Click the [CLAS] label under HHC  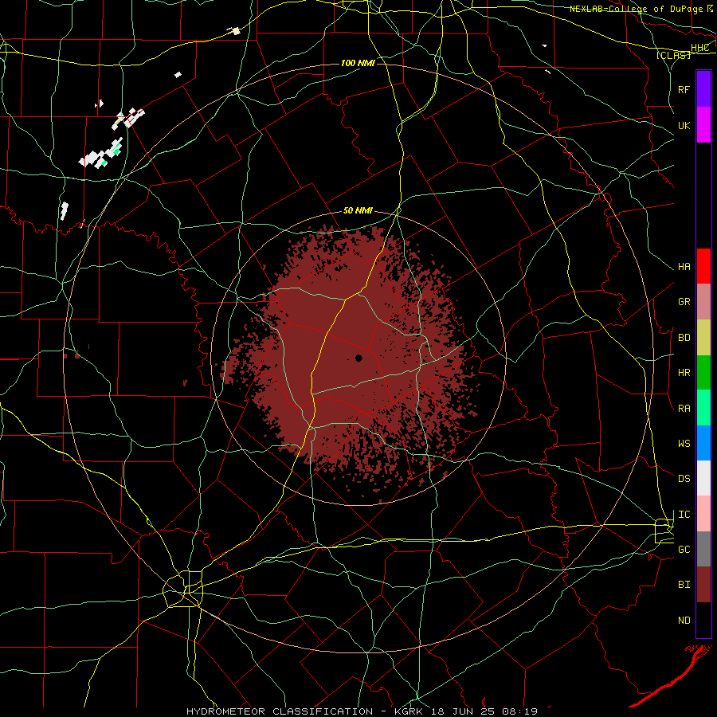673,55
